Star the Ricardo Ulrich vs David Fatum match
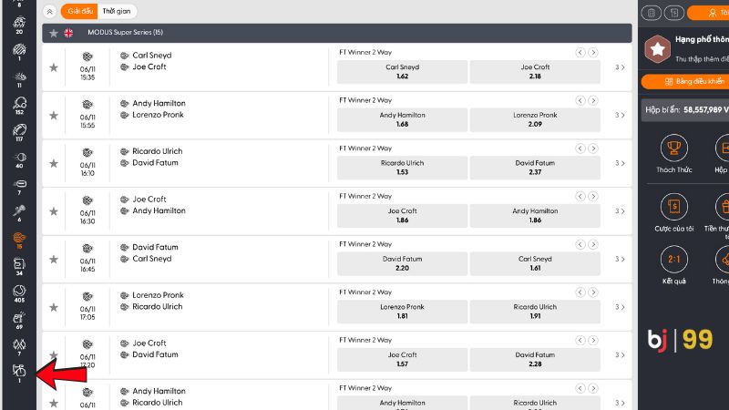 54,163
